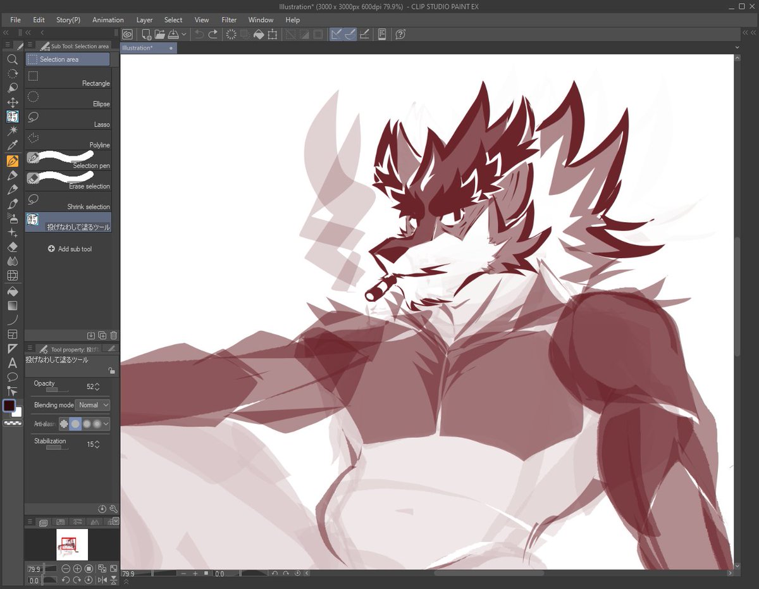
Task: Select the Gradient tool
Action: tap(12, 306)
